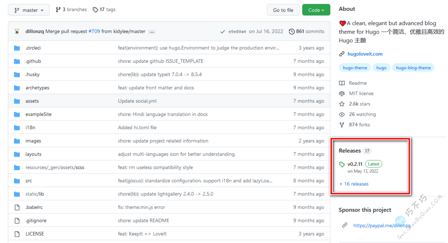The height and width of the screenshot is (243, 448).
Task: Click the star icon beside 2.6k stars
Action: [x=342, y=104]
